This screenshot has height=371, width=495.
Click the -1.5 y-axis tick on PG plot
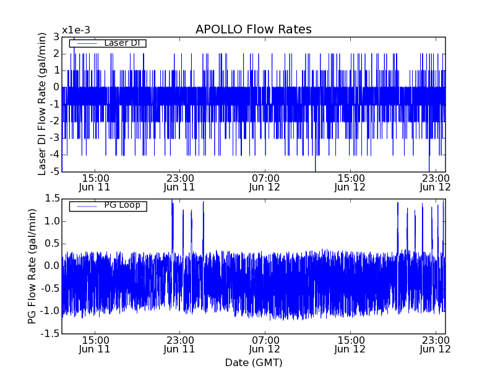(51, 333)
